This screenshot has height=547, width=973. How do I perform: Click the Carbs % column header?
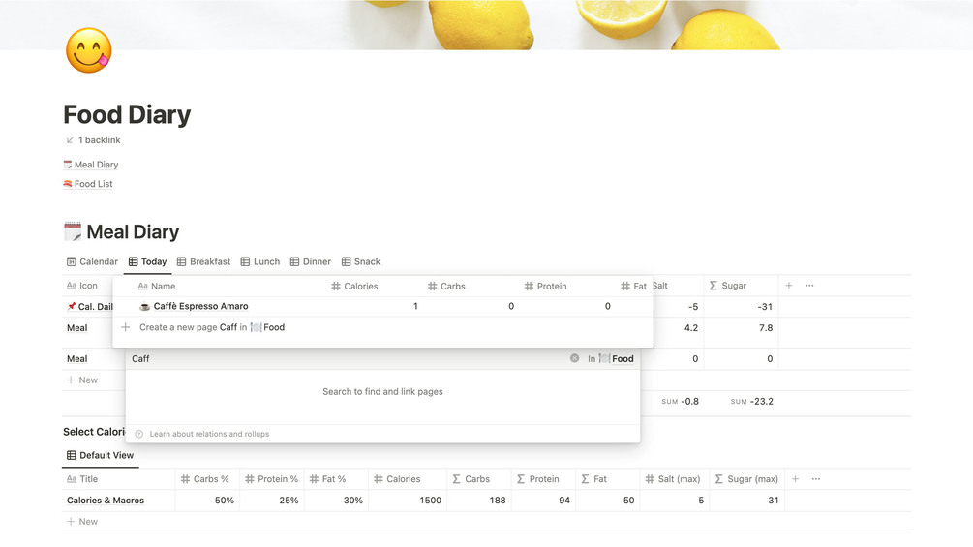pos(205,479)
